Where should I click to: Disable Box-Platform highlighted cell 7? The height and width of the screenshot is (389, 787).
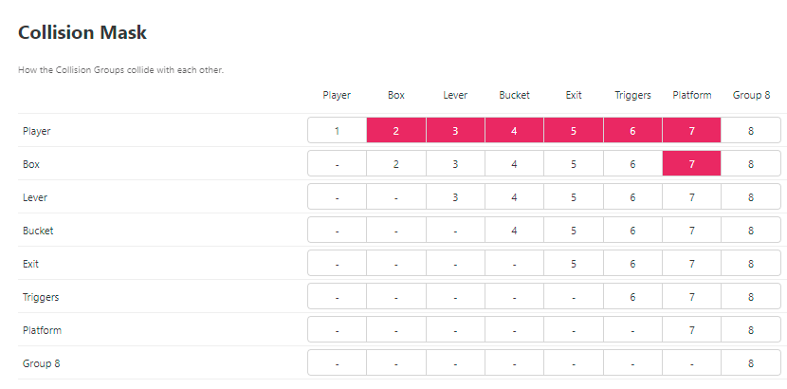pos(692,164)
